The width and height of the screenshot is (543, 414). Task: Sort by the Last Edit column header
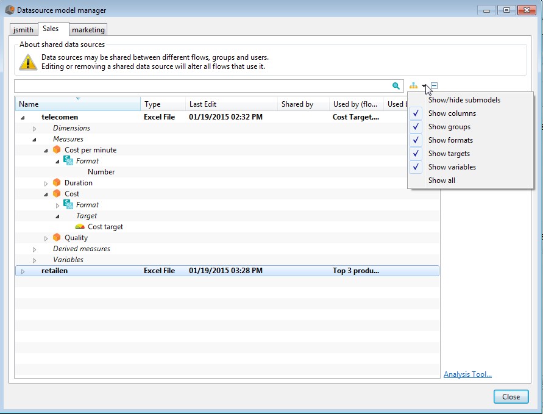[x=232, y=104]
